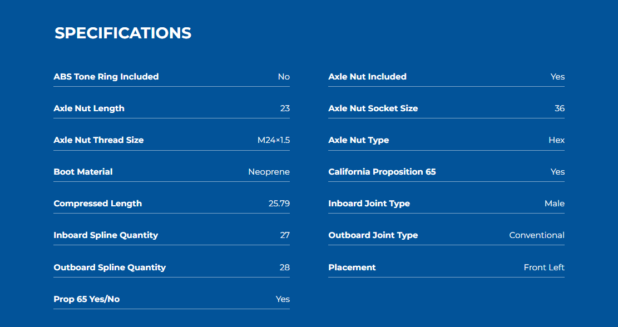Select the California Proposition 65 label
The height and width of the screenshot is (327, 618).
pyautogui.click(x=382, y=172)
